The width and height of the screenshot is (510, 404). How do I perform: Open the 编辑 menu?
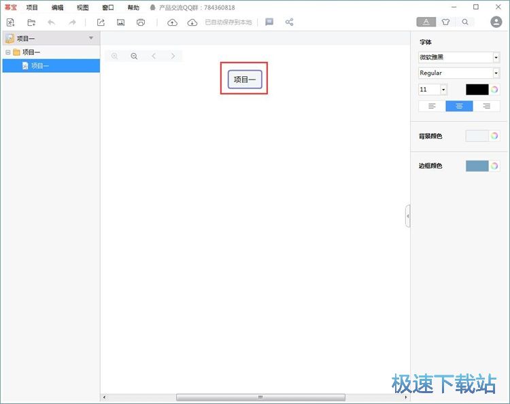[57, 7]
